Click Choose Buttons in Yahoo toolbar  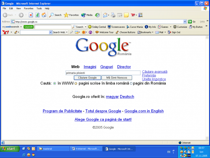click(x=125, y=32)
